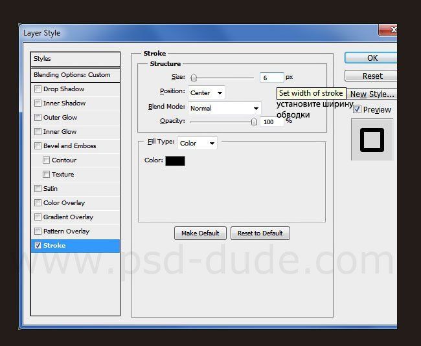Select the highlighted Stroke row label
Viewport: 421px width, 346px height.
pos(54,246)
